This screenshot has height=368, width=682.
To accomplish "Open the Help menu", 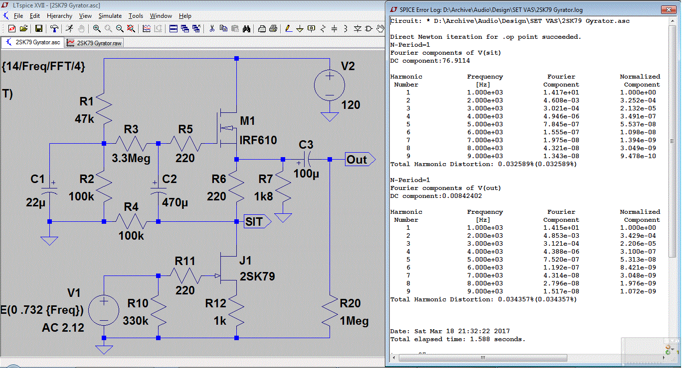I will point(185,16).
